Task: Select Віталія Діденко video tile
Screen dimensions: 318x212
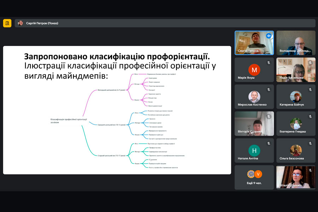Action: (x=296, y=177)
